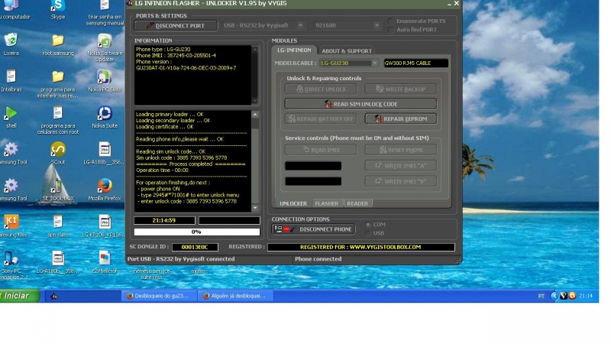Click the REPAIR EEPROM button

click(x=400, y=119)
